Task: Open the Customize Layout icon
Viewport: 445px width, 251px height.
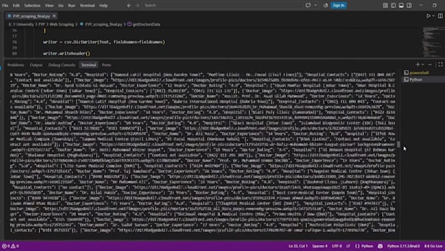Action: [385, 5]
